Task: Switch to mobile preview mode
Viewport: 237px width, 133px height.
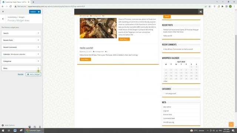Action: click(40, 127)
